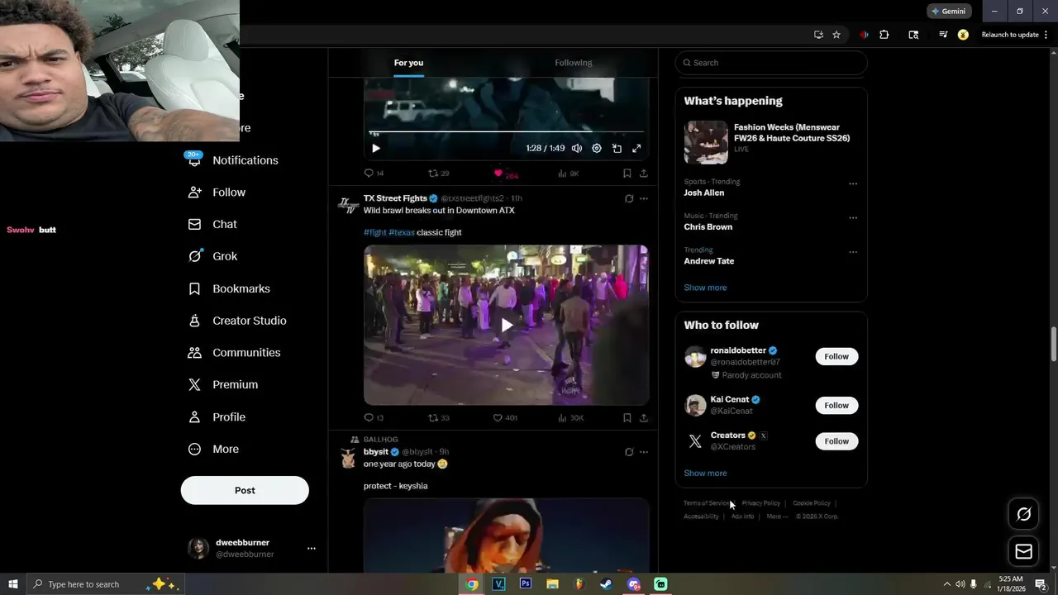Open Bookmarks from the sidebar

click(x=229, y=288)
